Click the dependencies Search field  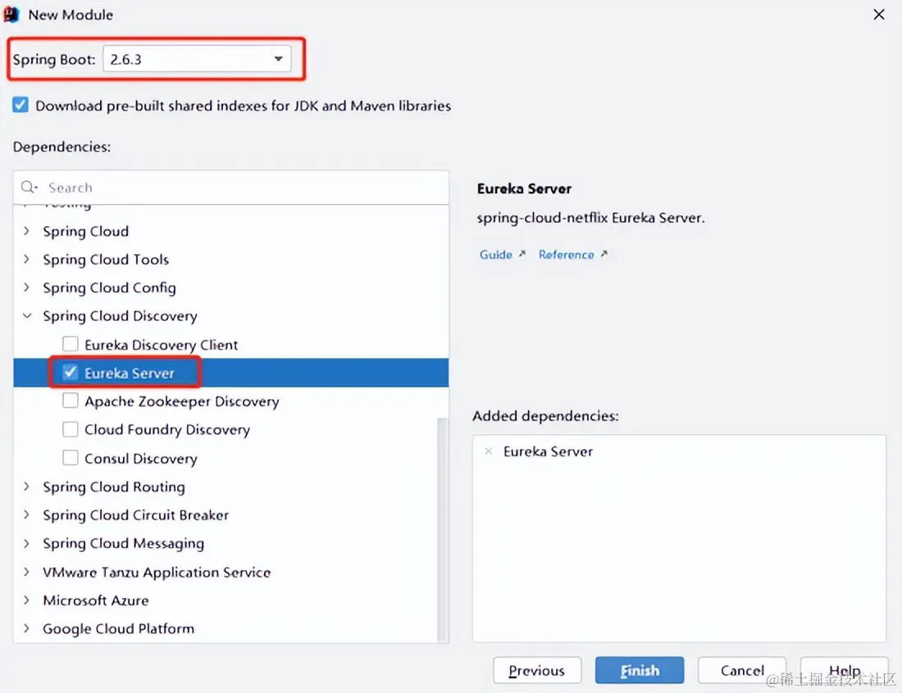[x=230, y=188]
